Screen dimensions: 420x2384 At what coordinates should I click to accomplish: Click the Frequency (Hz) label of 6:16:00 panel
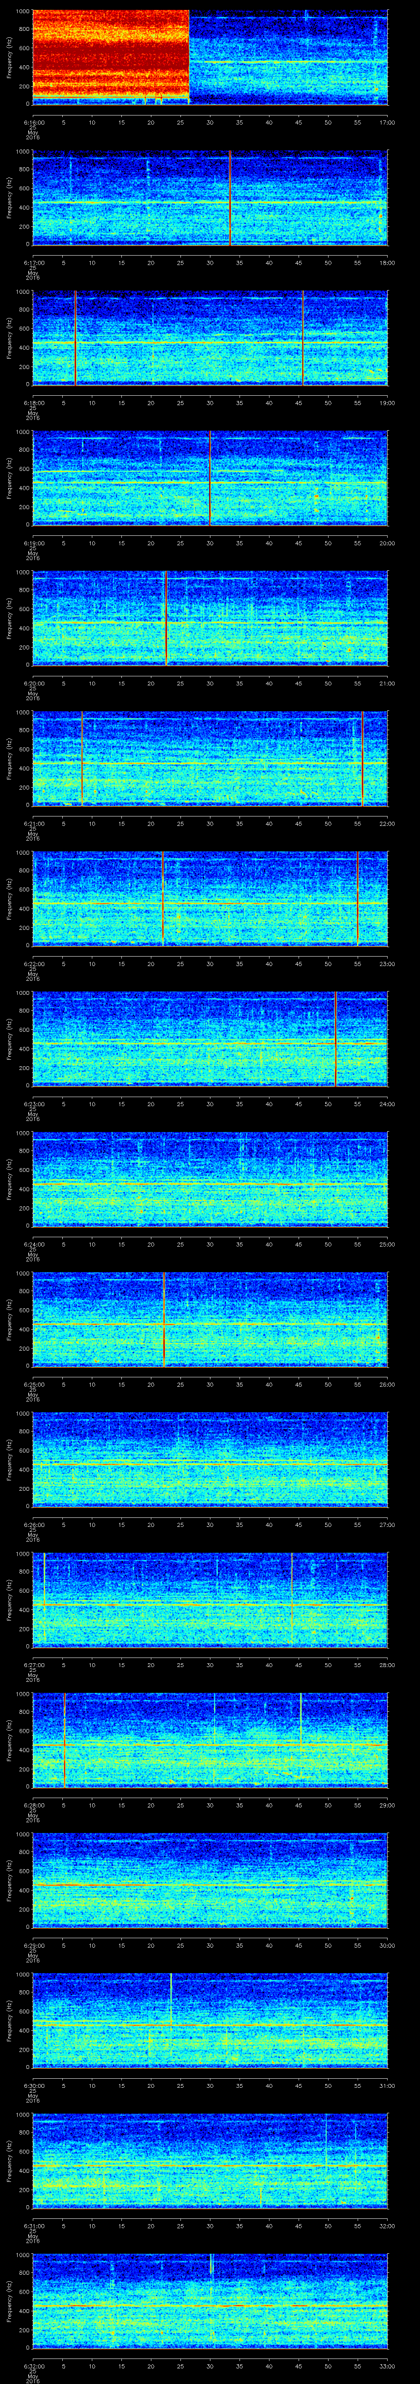[9, 58]
